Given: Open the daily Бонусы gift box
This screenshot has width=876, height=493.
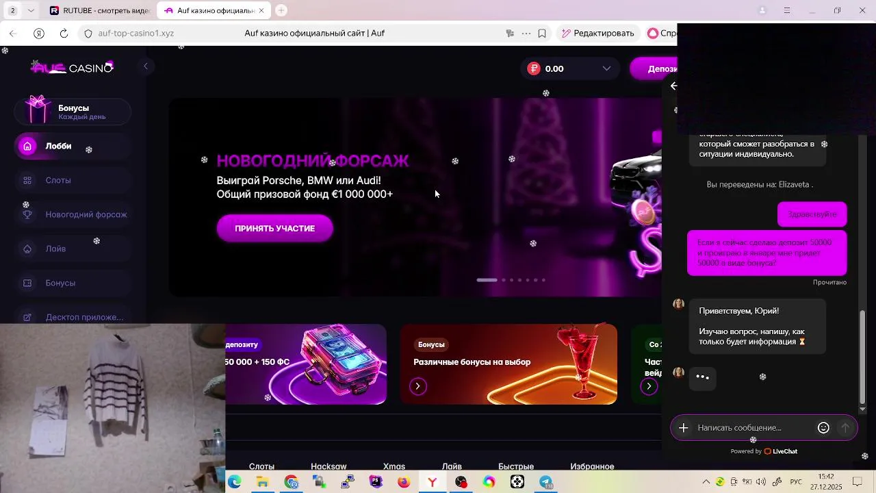Looking at the screenshot, I should click(x=73, y=112).
